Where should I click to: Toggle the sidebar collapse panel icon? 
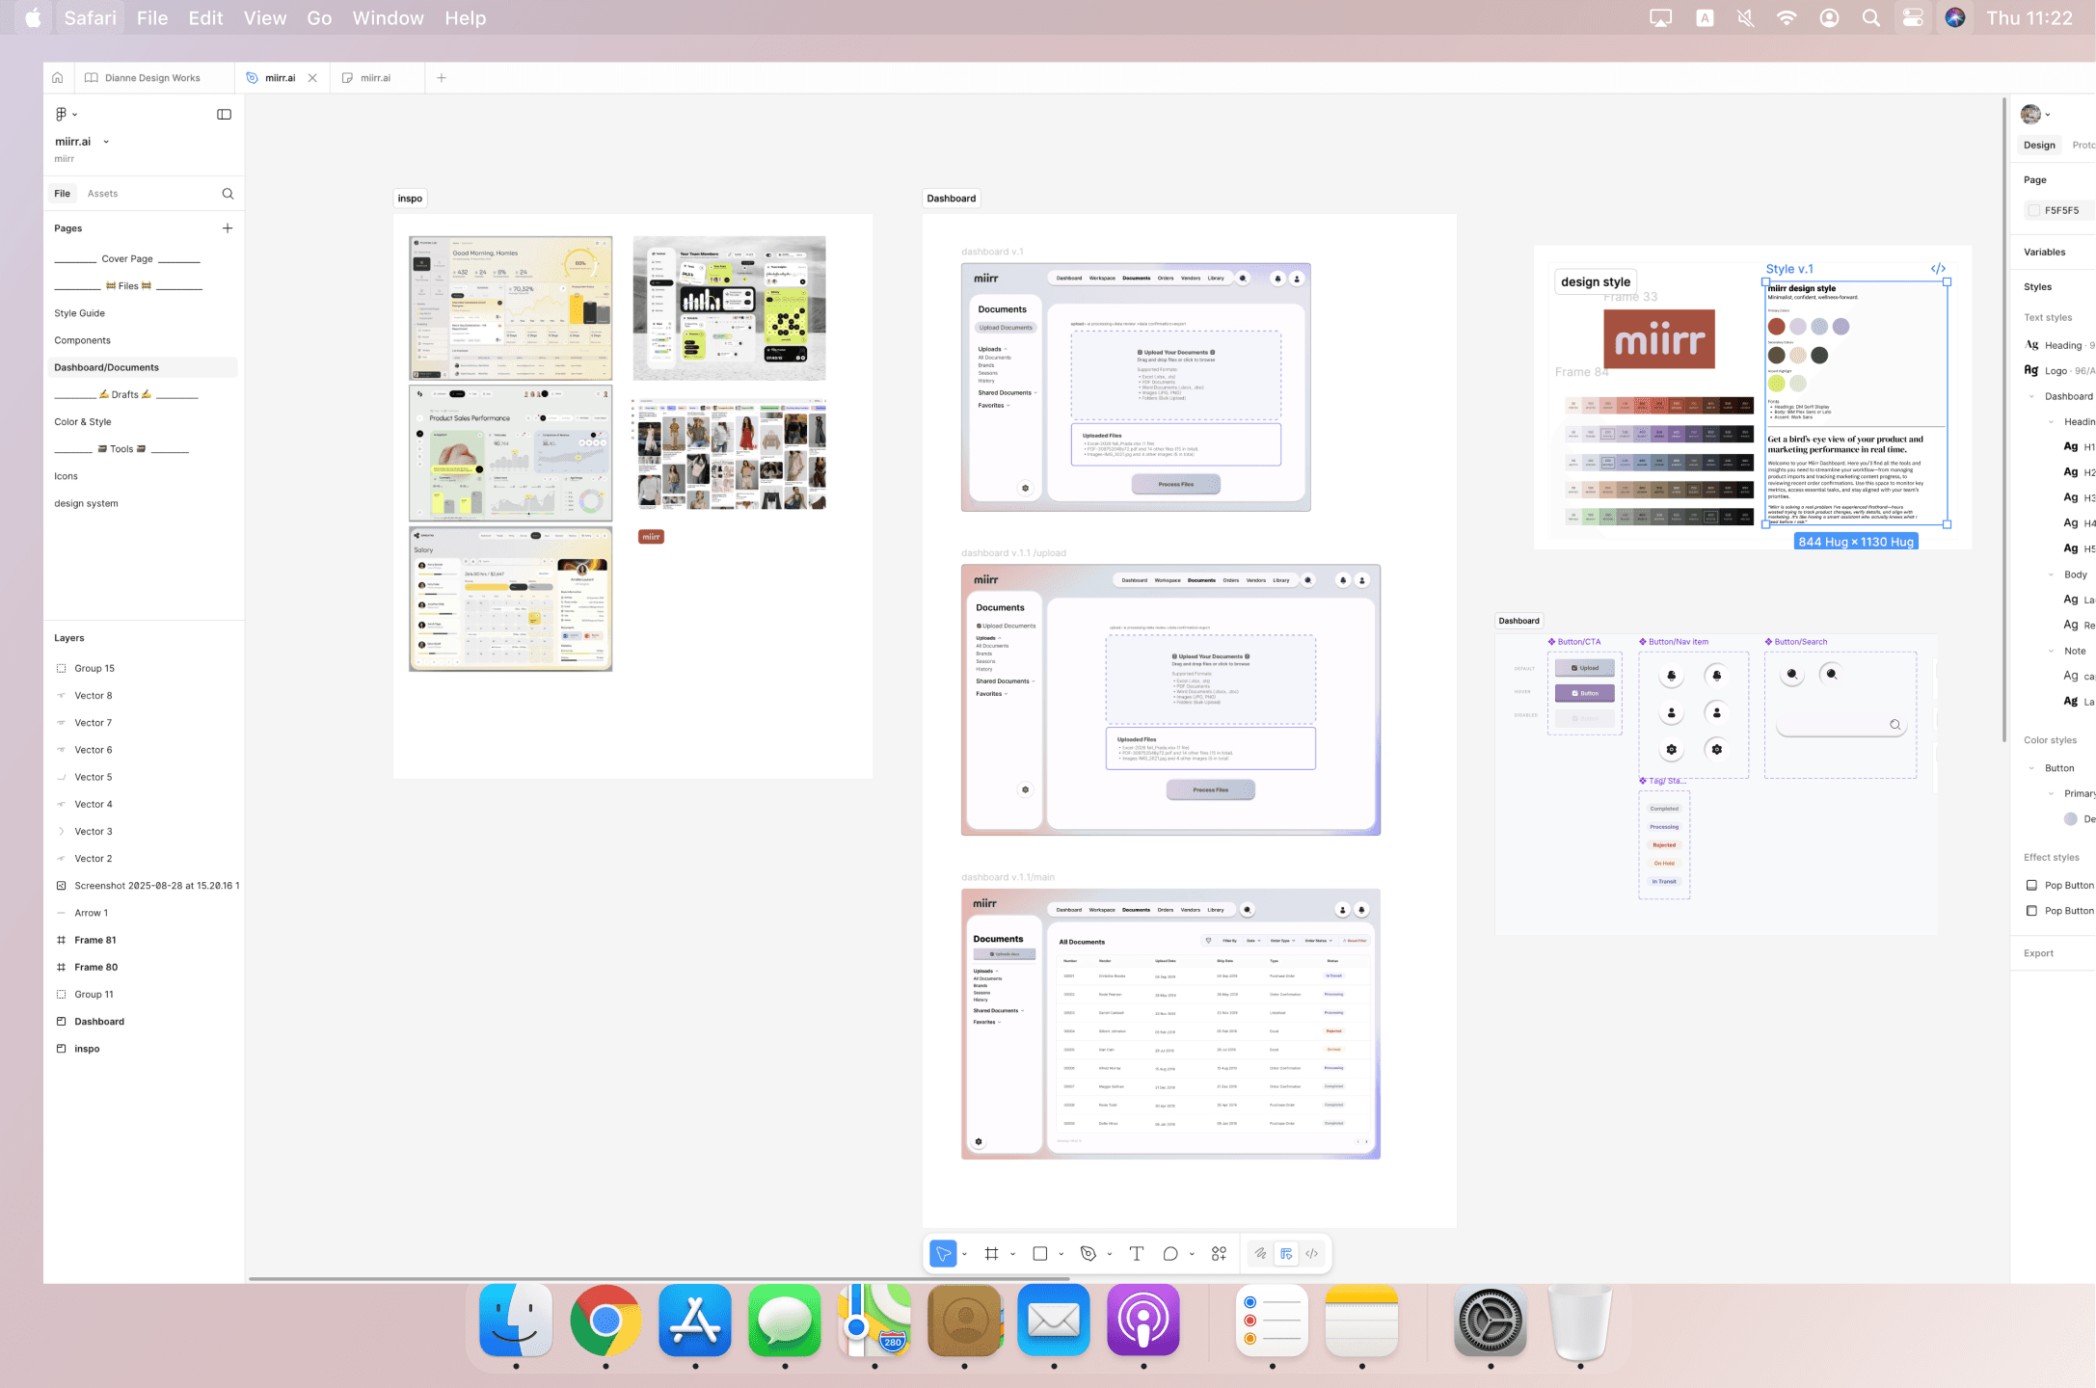pos(224,115)
